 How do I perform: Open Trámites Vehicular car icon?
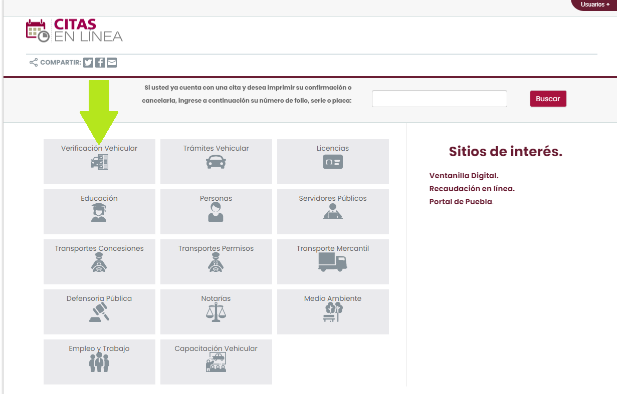216,162
